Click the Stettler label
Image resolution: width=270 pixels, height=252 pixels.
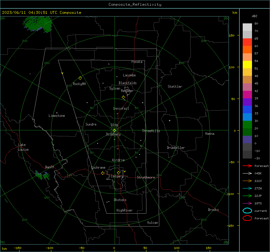coord(175,87)
